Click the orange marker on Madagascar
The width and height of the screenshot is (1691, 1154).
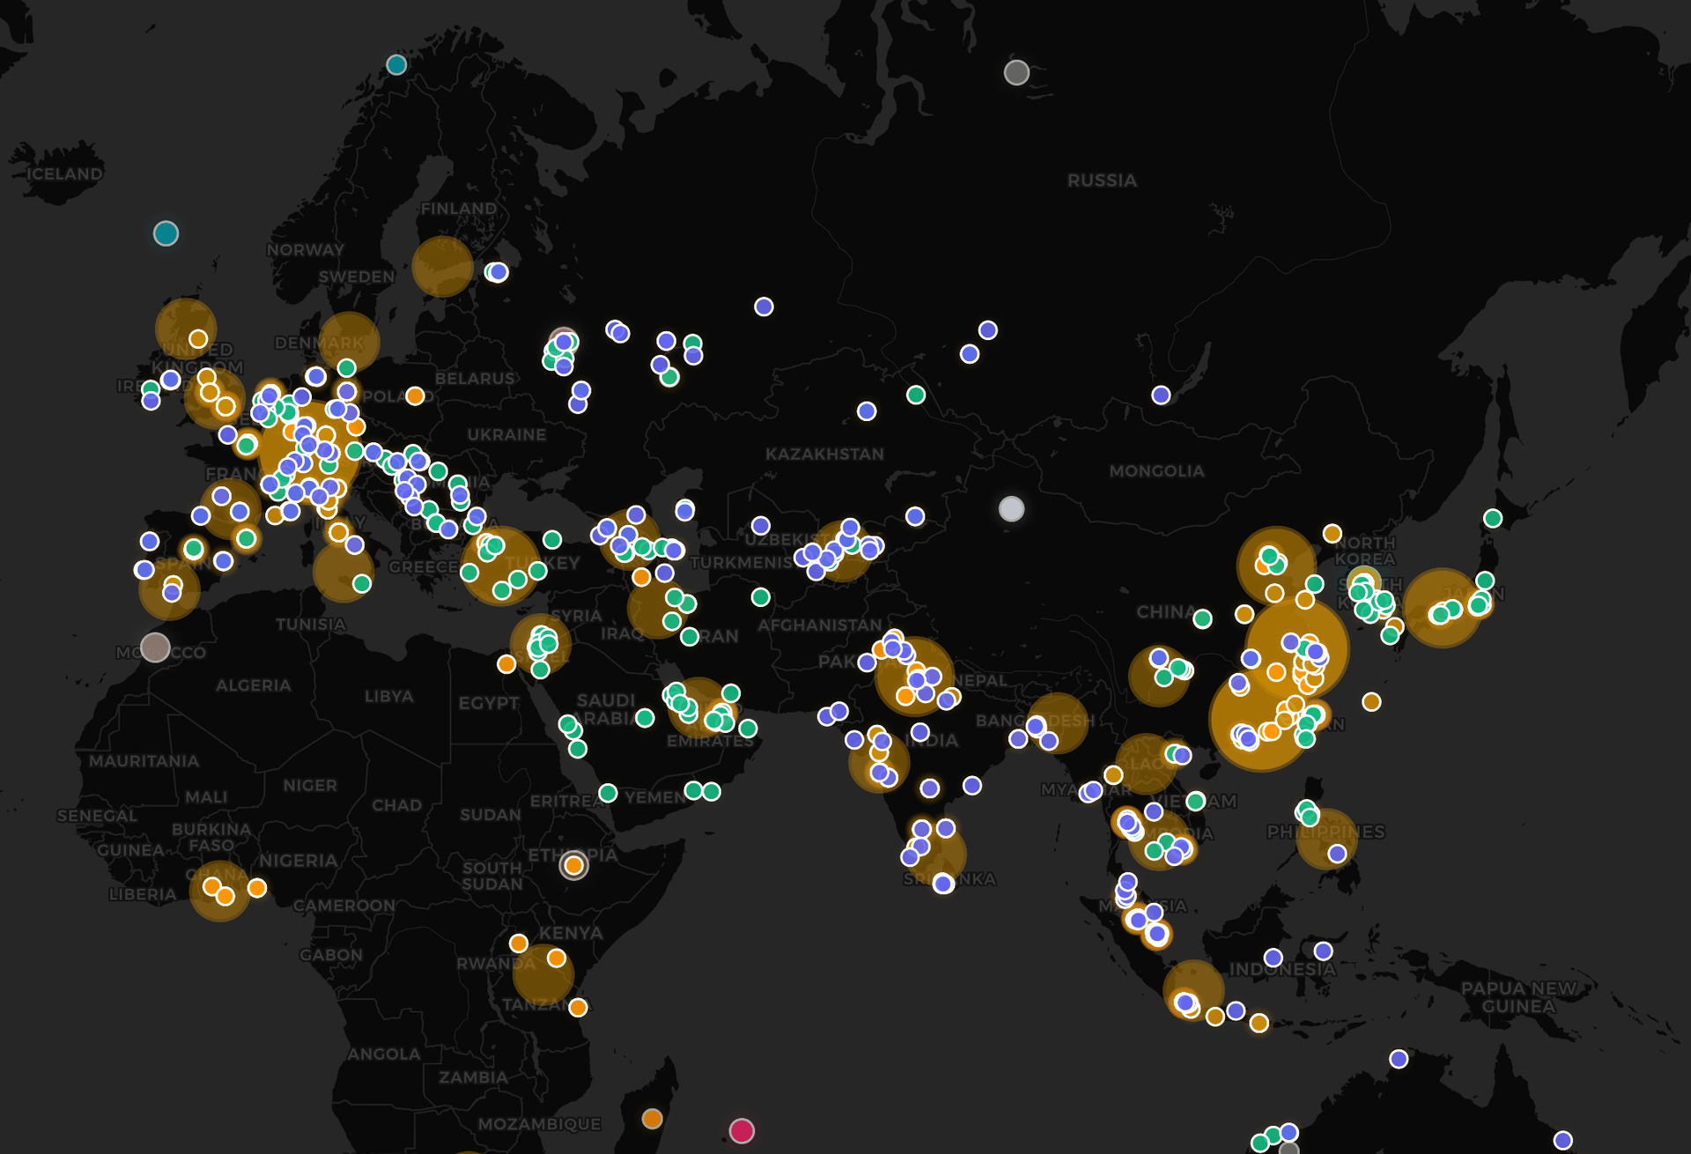[652, 1119]
